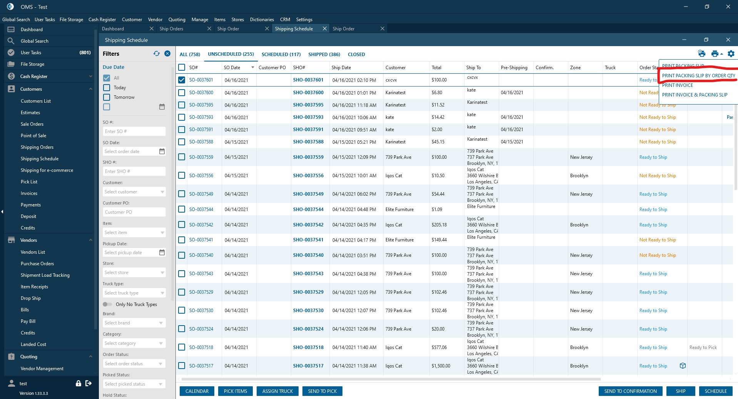Check the Today due date checkbox
The width and height of the screenshot is (738, 399).
(x=107, y=88)
